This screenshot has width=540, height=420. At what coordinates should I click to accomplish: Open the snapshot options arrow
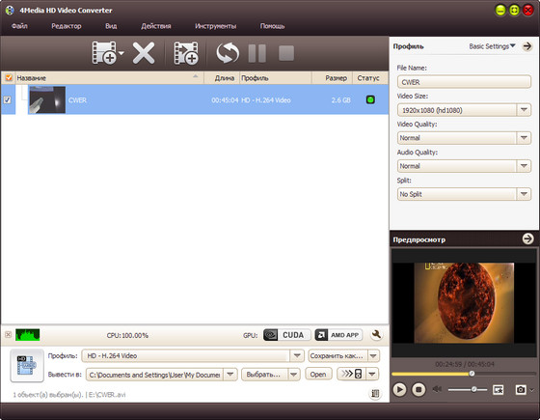pos(531,390)
